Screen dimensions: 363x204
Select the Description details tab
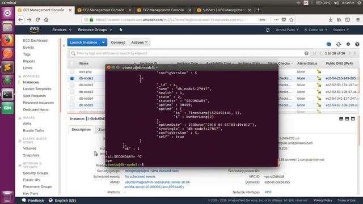[x=81, y=130]
